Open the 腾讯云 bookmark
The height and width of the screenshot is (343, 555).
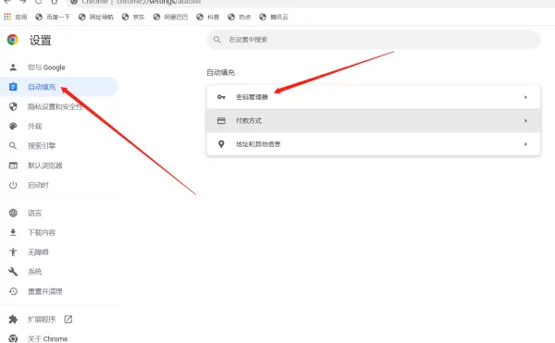tap(274, 17)
